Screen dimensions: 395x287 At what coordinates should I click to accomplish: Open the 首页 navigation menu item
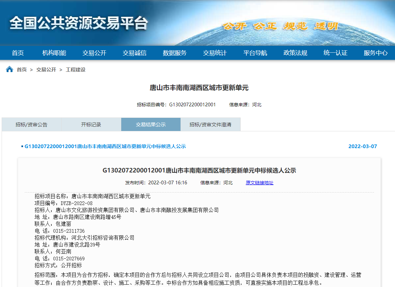pyautogui.click(x=18, y=53)
